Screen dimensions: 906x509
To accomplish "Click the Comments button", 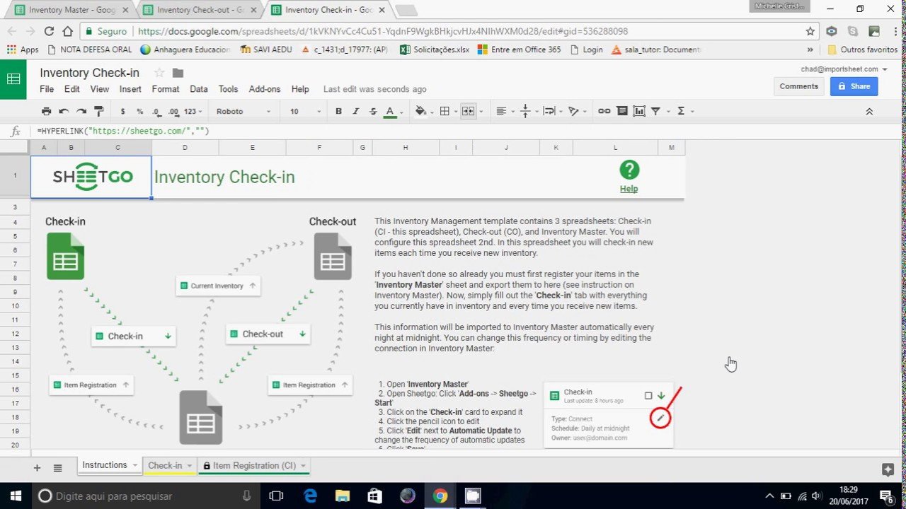I will click(799, 86).
